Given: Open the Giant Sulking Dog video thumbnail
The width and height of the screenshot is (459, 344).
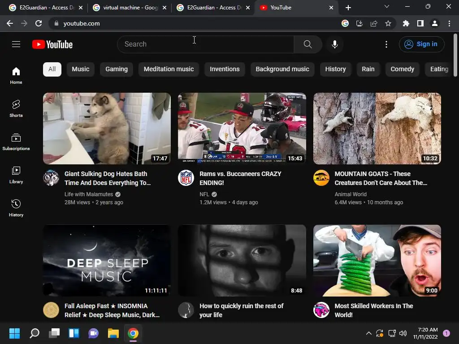Looking at the screenshot, I should [107, 129].
